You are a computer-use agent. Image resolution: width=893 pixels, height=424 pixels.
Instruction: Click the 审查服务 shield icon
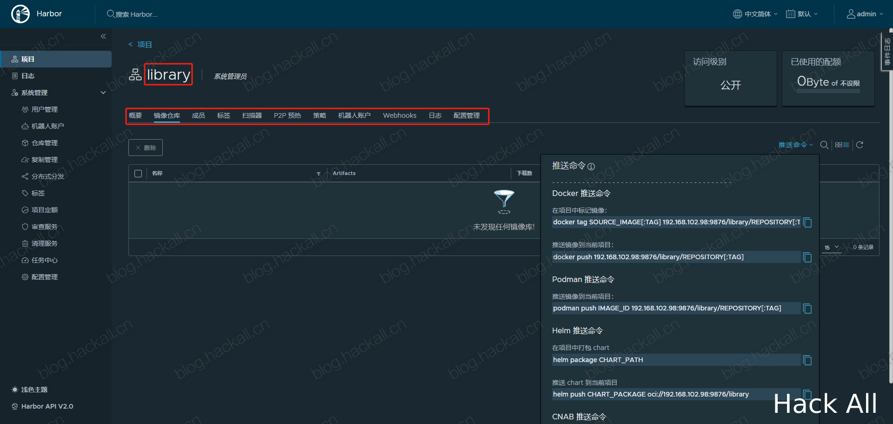[x=25, y=227]
